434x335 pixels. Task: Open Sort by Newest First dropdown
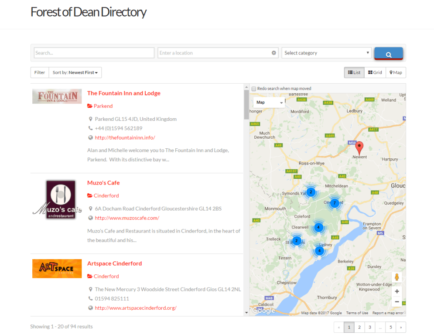tap(75, 72)
